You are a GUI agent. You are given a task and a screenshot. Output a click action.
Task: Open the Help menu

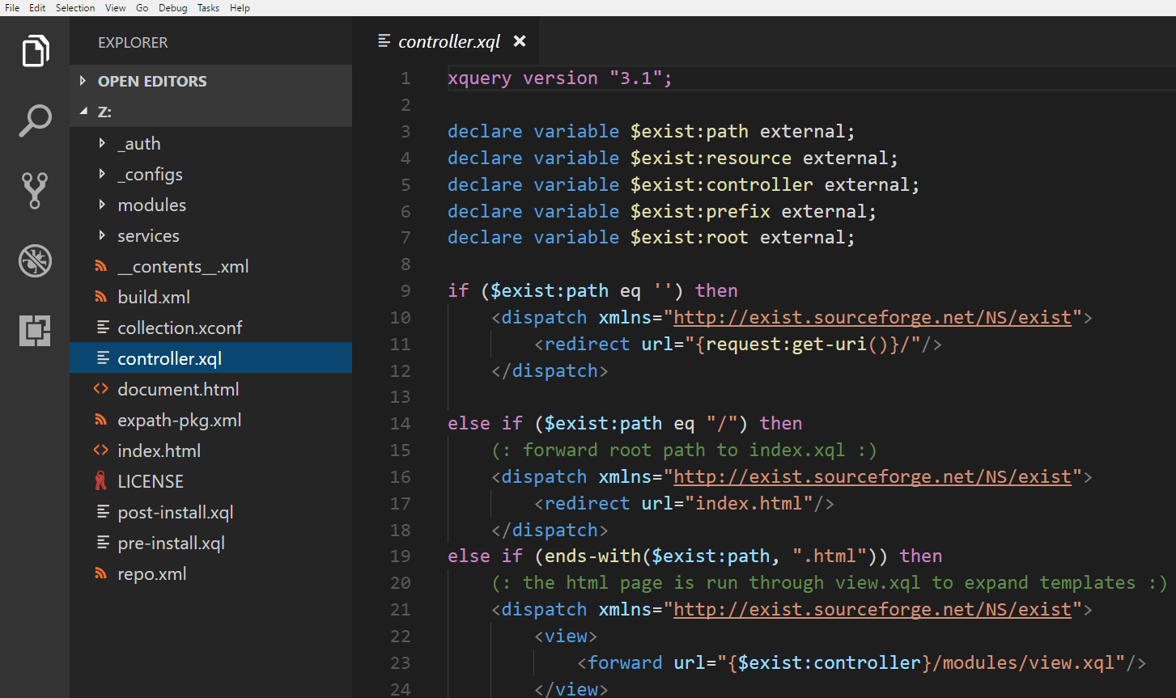240,8
